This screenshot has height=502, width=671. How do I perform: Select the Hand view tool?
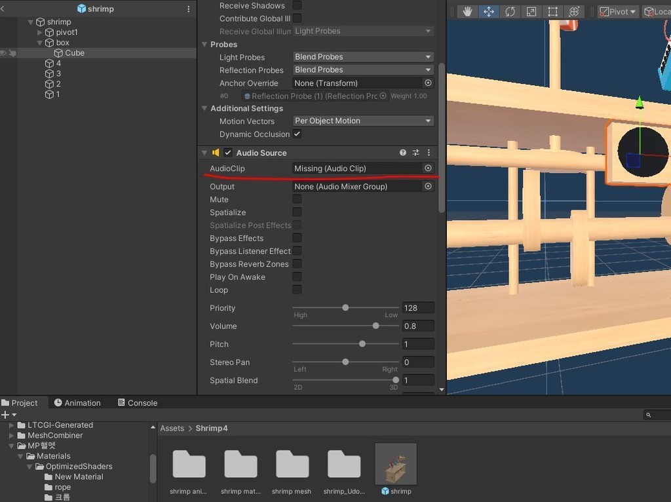tap(467, 12)
